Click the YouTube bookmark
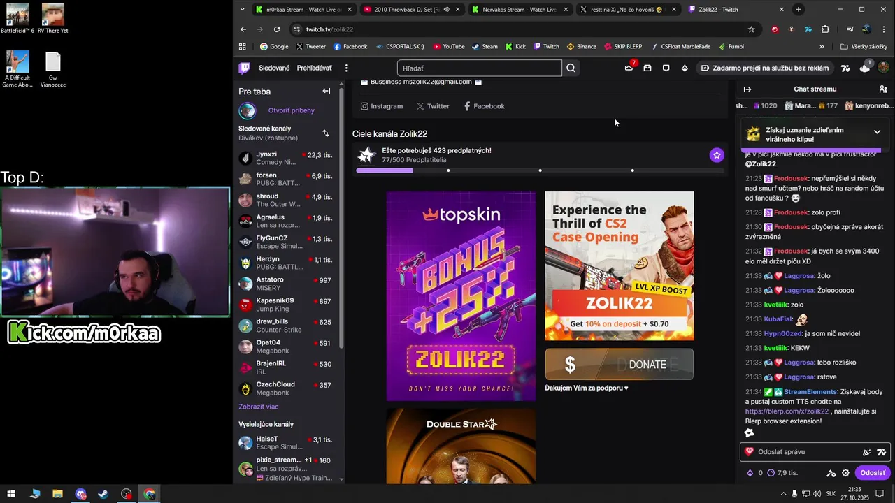The image size is (895, 503). click(x=448, y=47)
